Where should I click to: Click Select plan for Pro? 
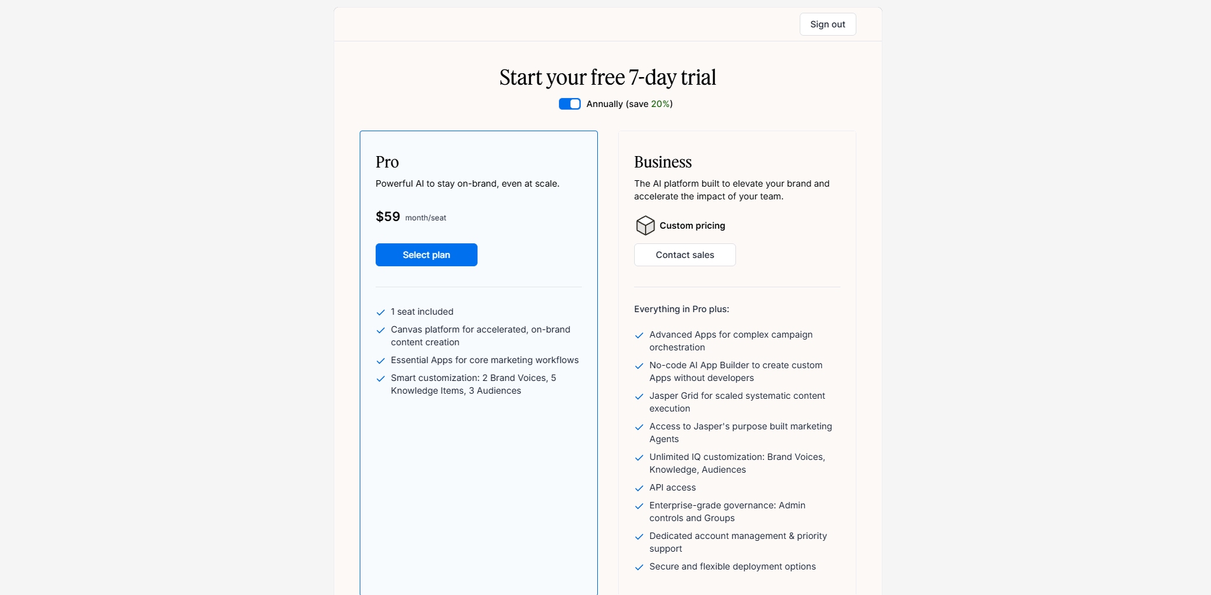[x=427, y=255]
